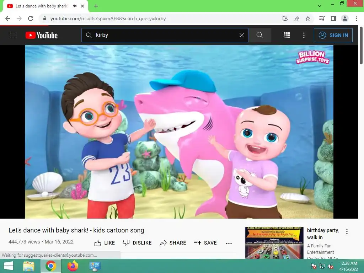Open the YouTube apps grid
The width and height of the screenshot is (364, 273).
[287, 35]
